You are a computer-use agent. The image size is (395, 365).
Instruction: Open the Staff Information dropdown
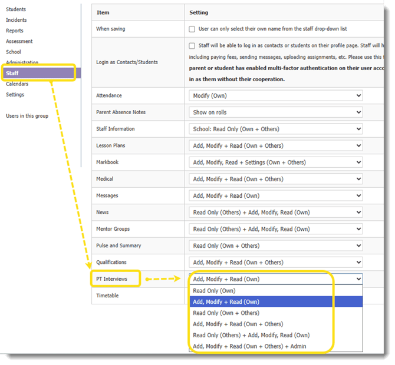(x=275, y=129)
